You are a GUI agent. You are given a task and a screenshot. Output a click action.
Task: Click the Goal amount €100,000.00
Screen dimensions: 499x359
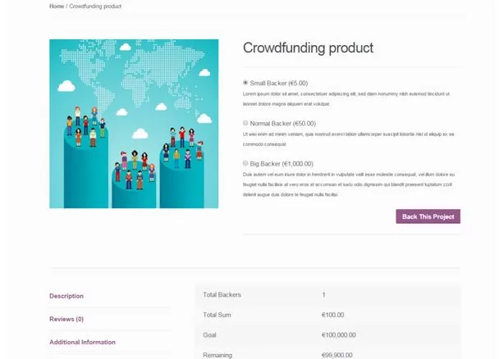click(339, 334)
